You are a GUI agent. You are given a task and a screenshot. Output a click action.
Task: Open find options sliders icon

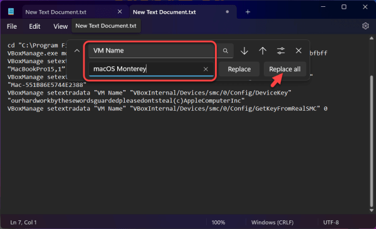[x=281, y=51]
